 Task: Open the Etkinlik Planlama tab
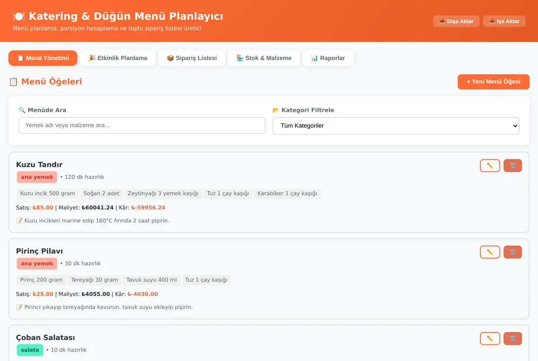click(x=117, y=58)
